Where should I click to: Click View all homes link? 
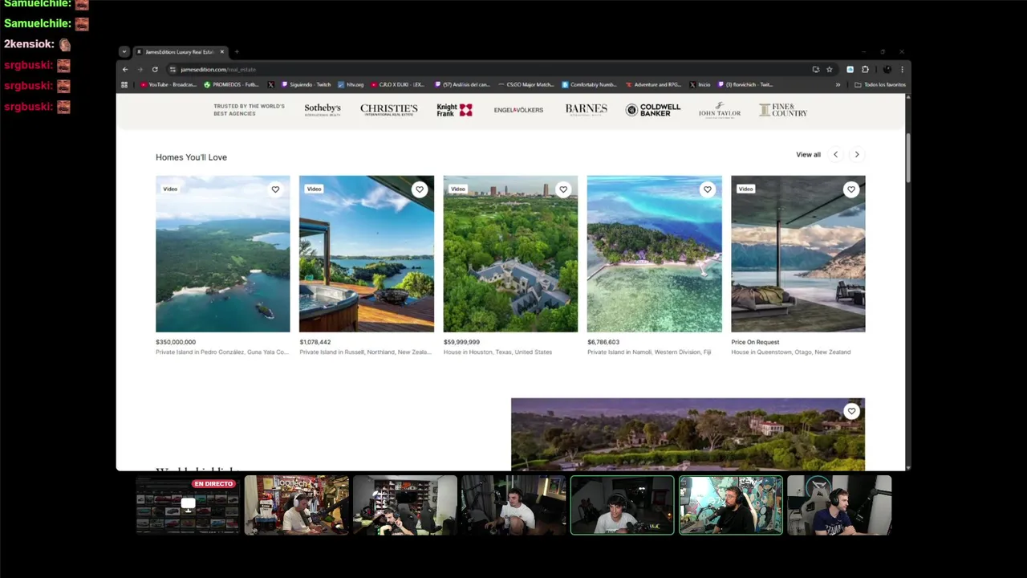808,154
